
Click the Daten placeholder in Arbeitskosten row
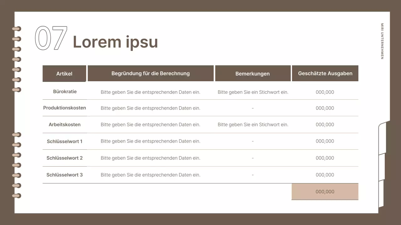150,124
